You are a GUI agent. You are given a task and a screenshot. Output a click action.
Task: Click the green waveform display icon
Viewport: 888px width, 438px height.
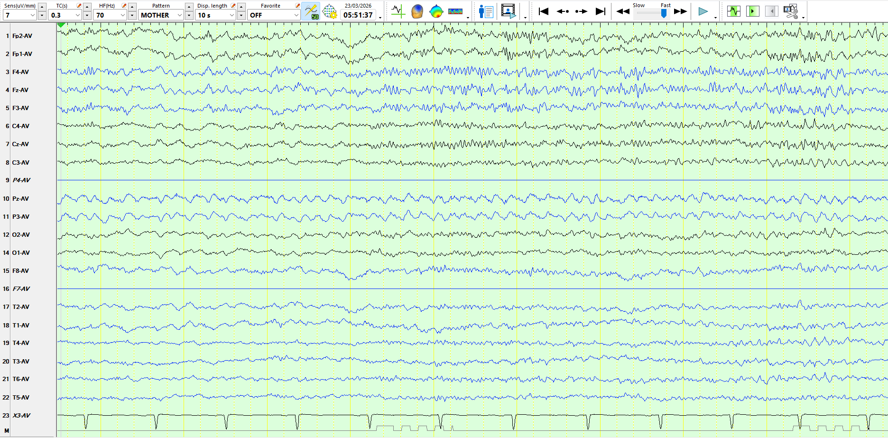tap(734, 11)
